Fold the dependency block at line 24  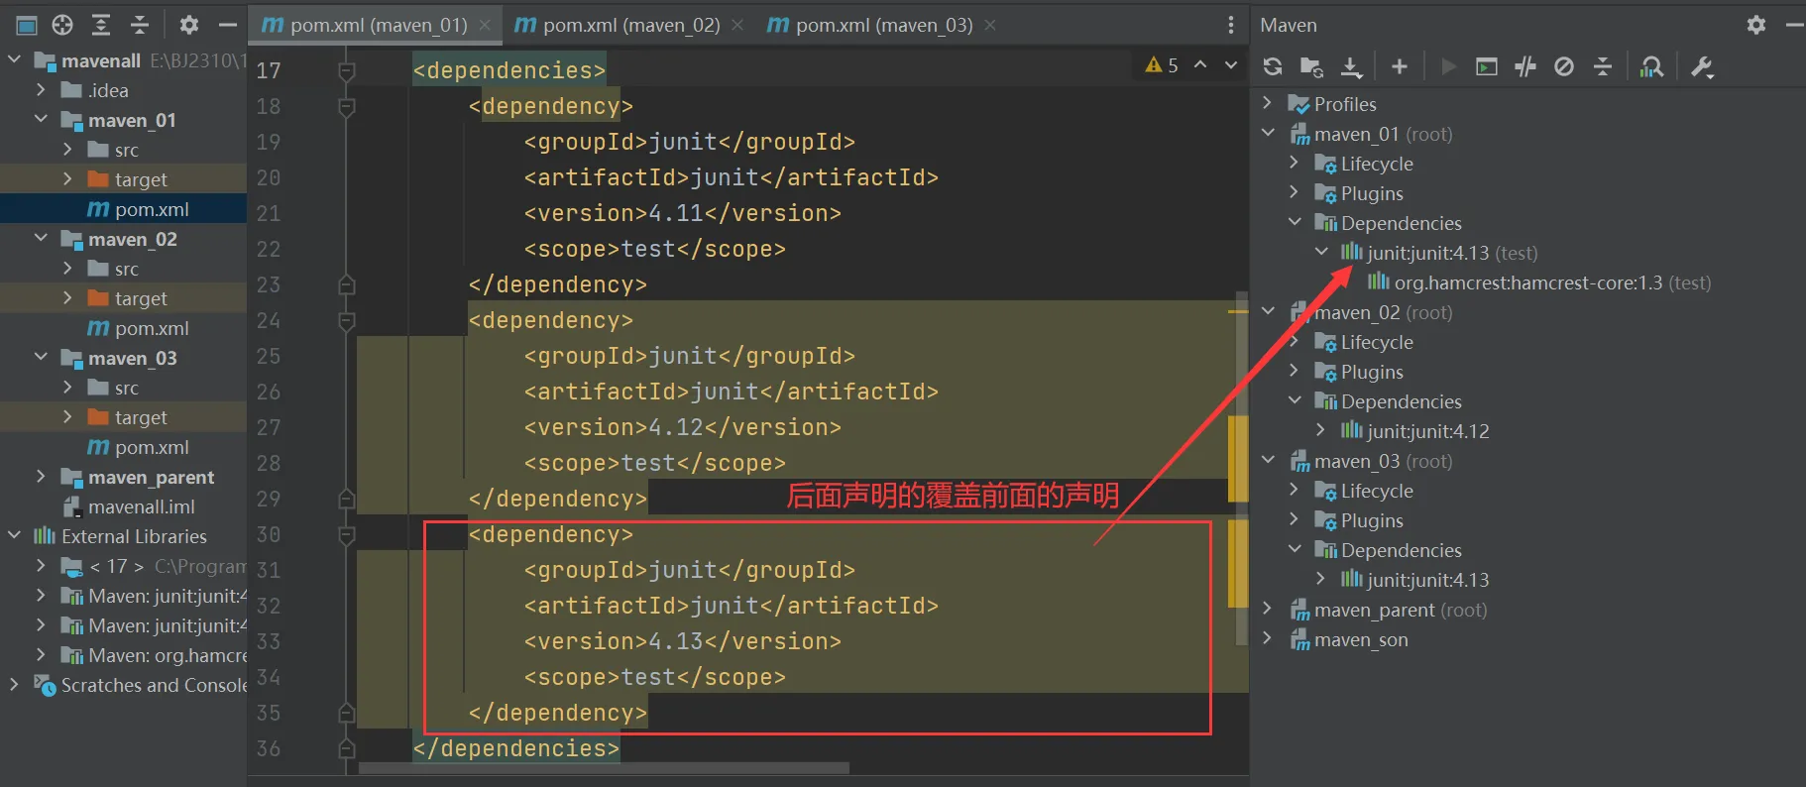[x=347, y=320]
